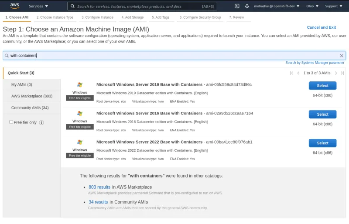This screenshot has width=349, height=224.
Task: Go to the next page of AMIs arrow
Action: click(x=335, y=73)
